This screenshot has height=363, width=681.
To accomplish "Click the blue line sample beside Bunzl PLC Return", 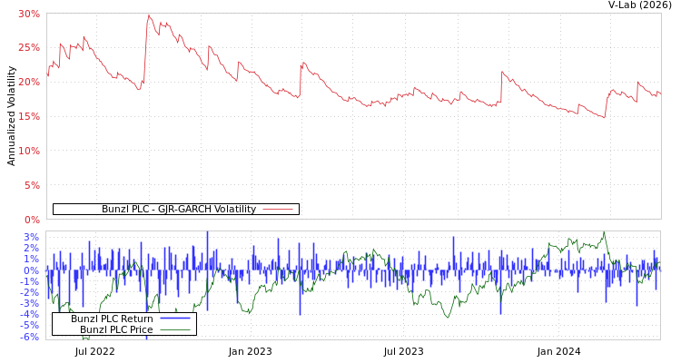I will click(174, 319).
